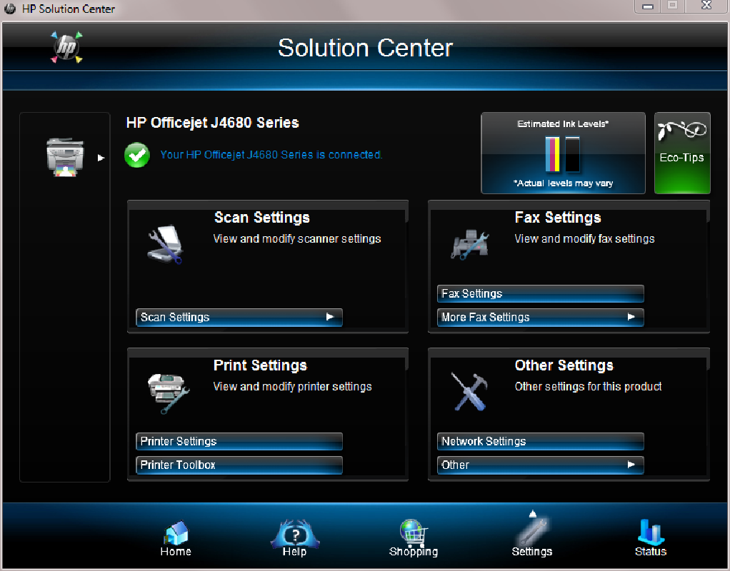Click the Other Settings heading
Viewport: 730px width, 571px height.
point(564,365)
